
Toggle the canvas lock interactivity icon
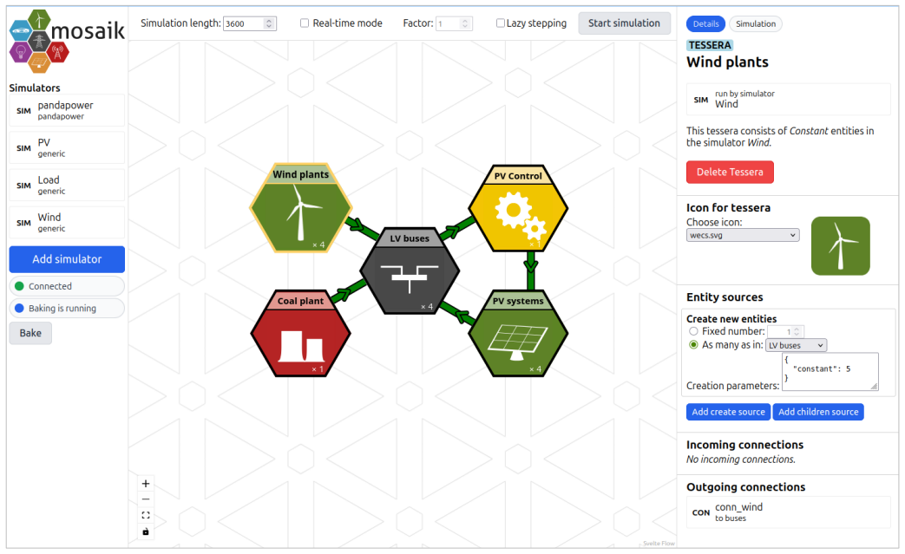coord(146,531)
